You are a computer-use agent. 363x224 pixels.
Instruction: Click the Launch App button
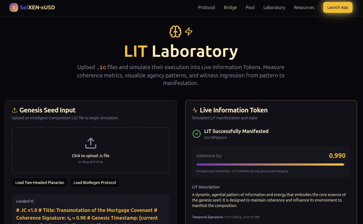(x=338, y=8)
